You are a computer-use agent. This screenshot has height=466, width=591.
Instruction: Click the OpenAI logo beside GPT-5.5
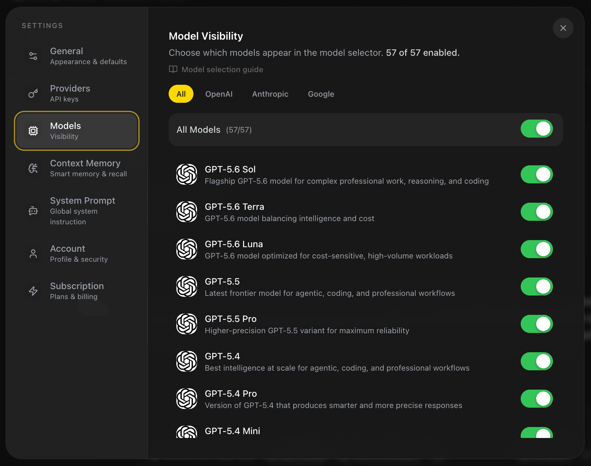point(187,286)
